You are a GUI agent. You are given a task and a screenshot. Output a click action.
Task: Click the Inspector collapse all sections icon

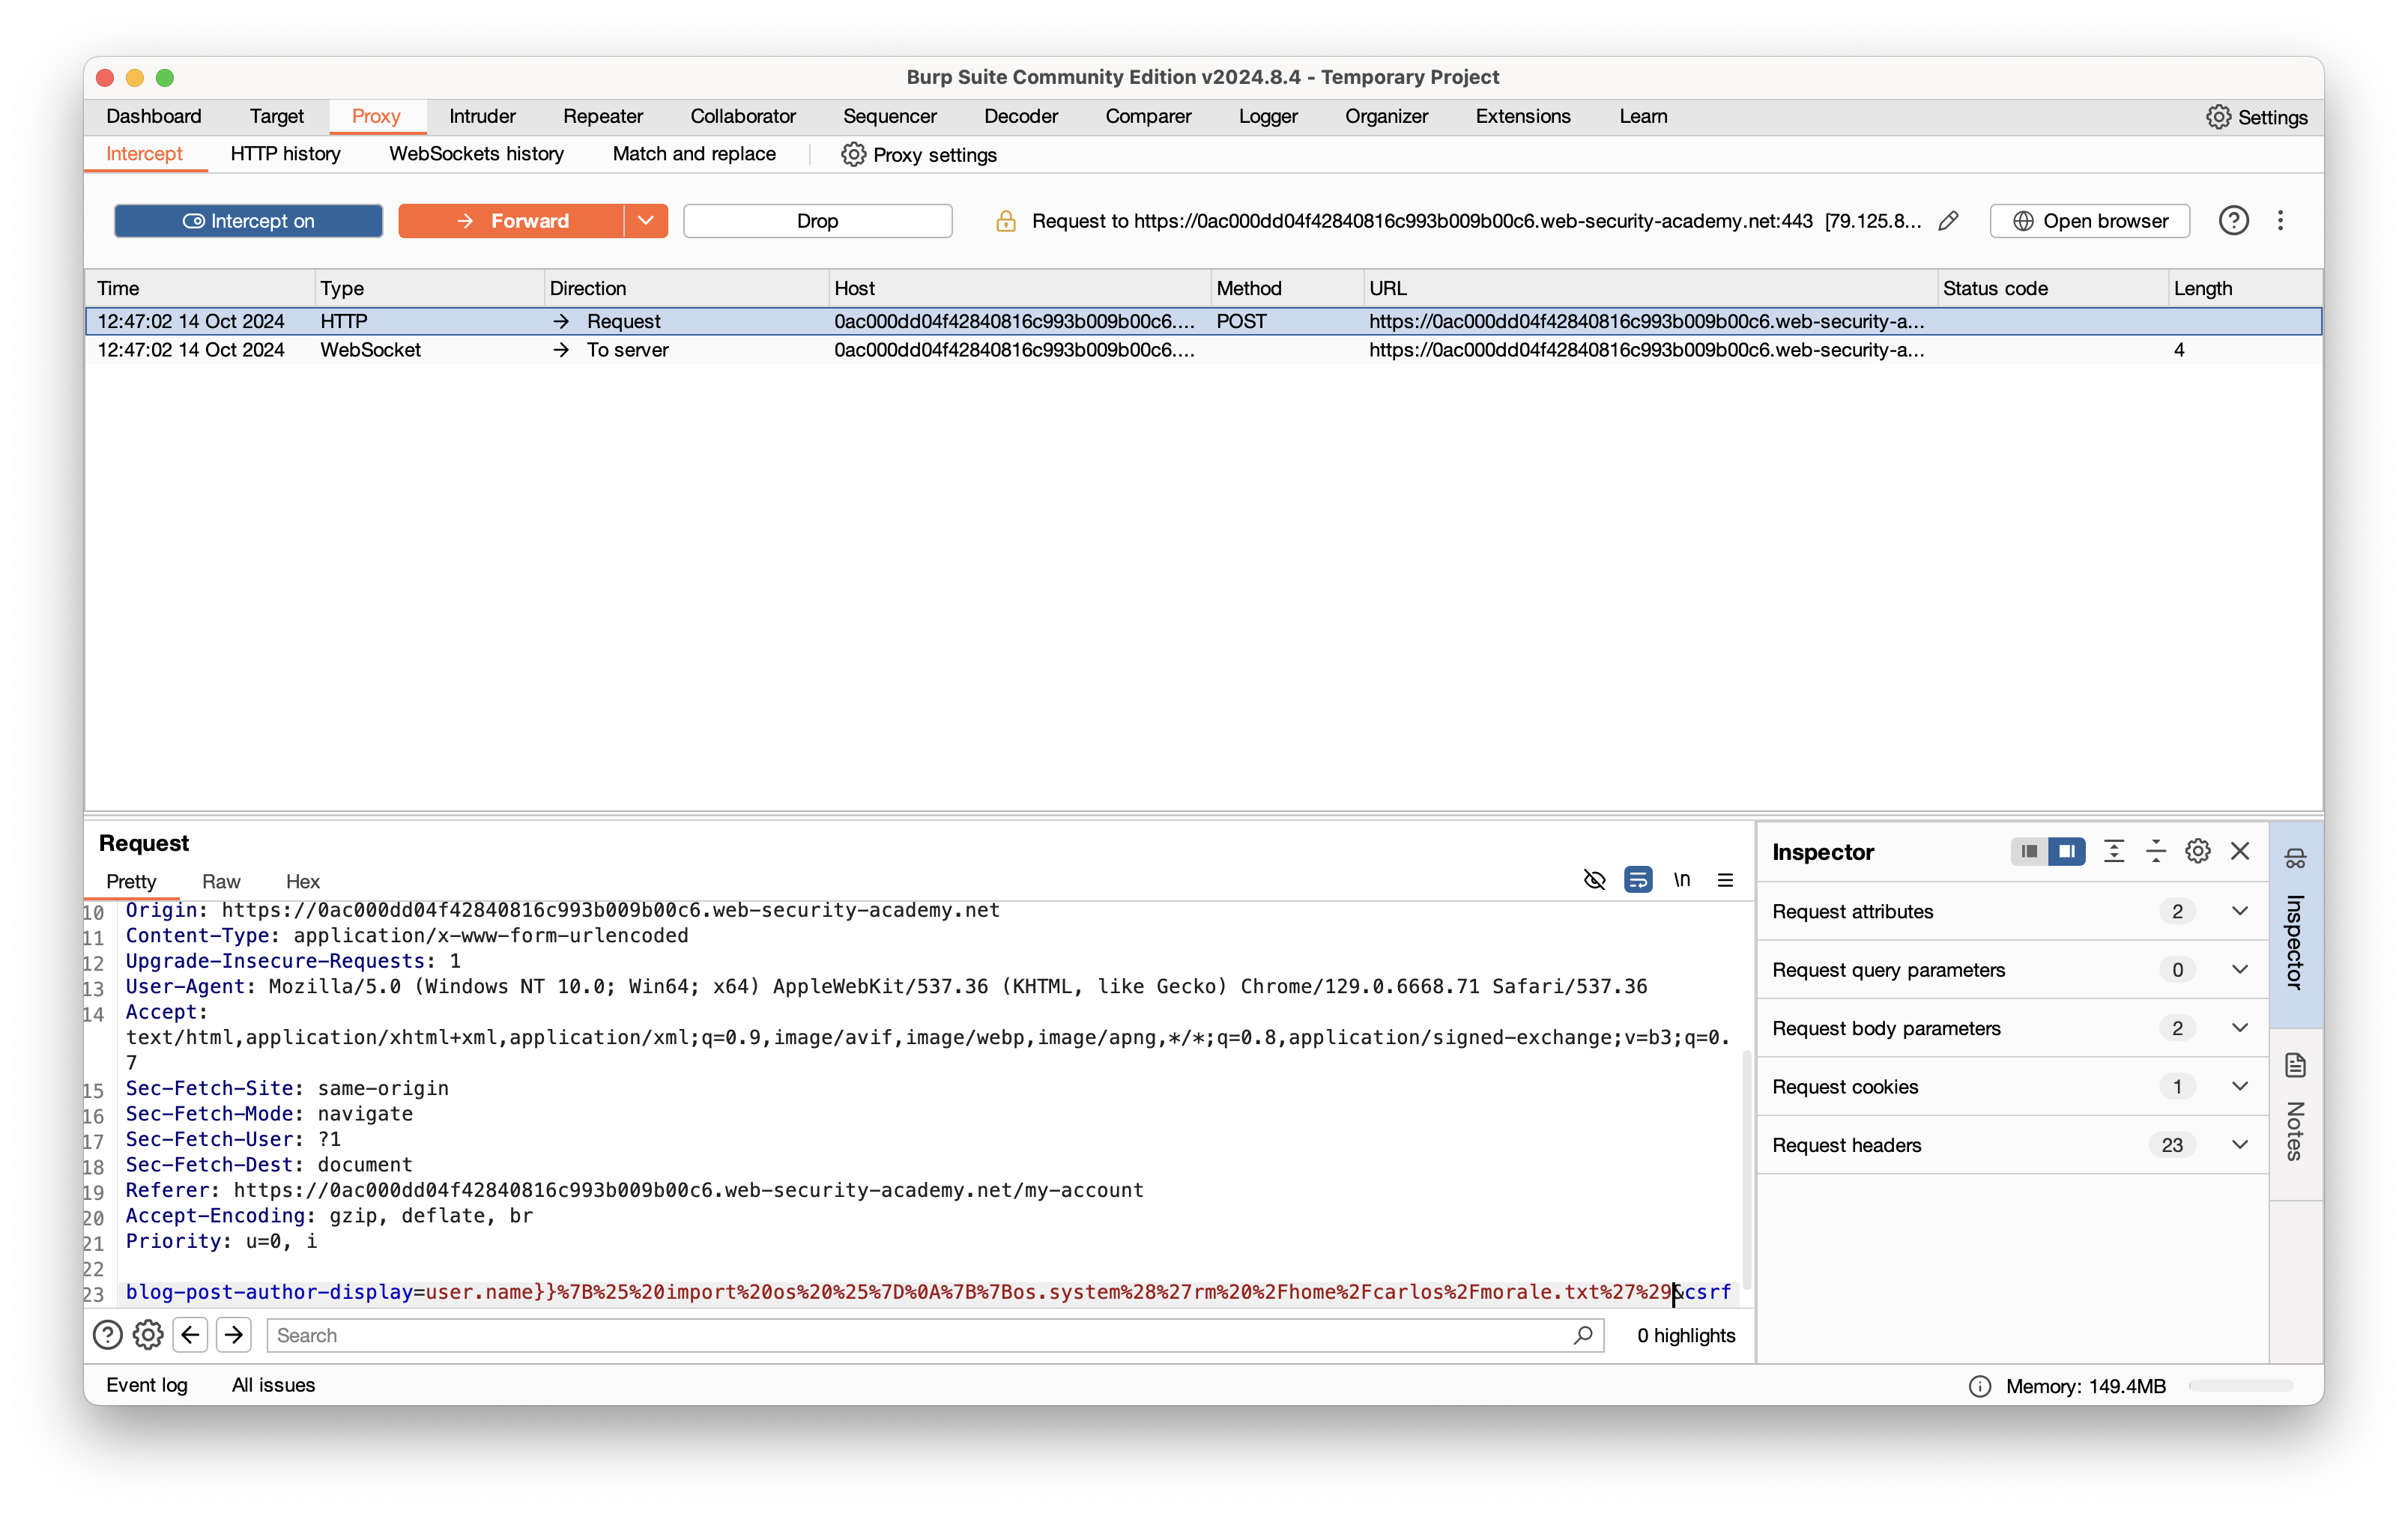tap(2155, 851)
